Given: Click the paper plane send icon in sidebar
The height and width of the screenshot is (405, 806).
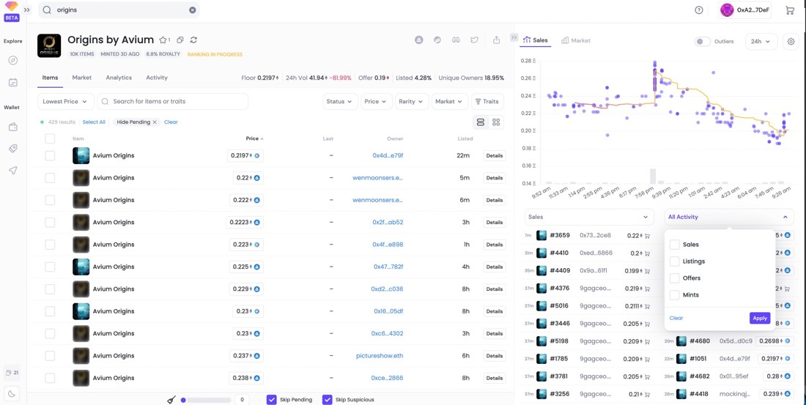Looking at the screenshot, I should click(13, 170).
